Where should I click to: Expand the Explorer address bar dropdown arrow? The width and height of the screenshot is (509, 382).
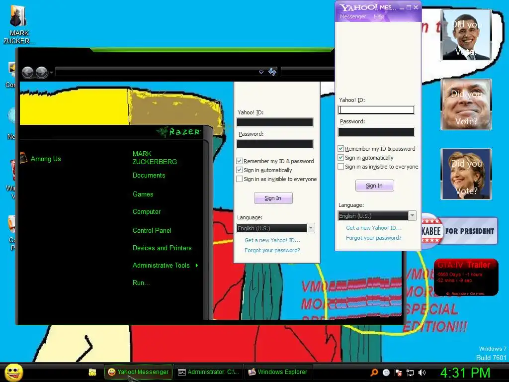[x=261, y=72]
